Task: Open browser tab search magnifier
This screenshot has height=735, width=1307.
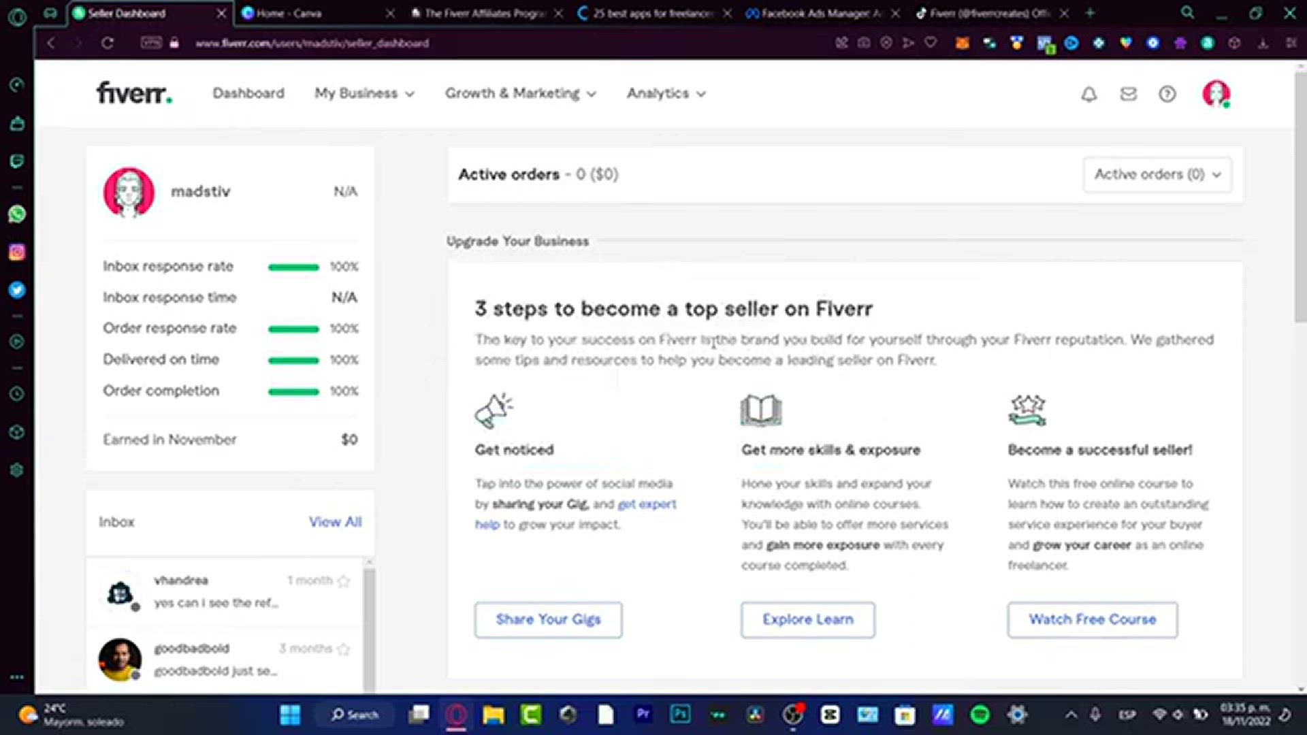Action: [x=1187, y=13]
